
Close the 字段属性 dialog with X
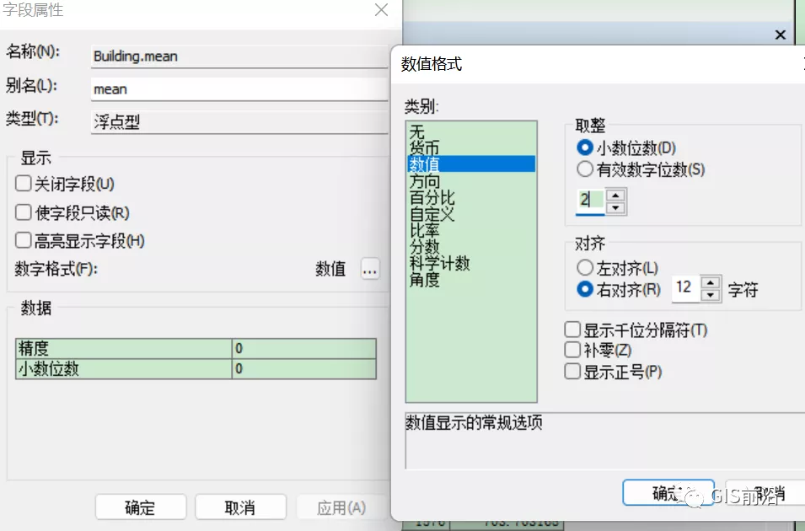tap(381, 10)
